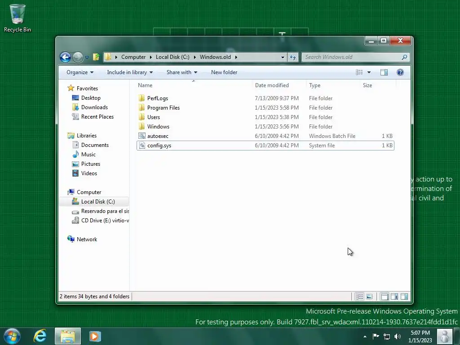Open the Videos library

pyautogui.click(x=89, y=173)
